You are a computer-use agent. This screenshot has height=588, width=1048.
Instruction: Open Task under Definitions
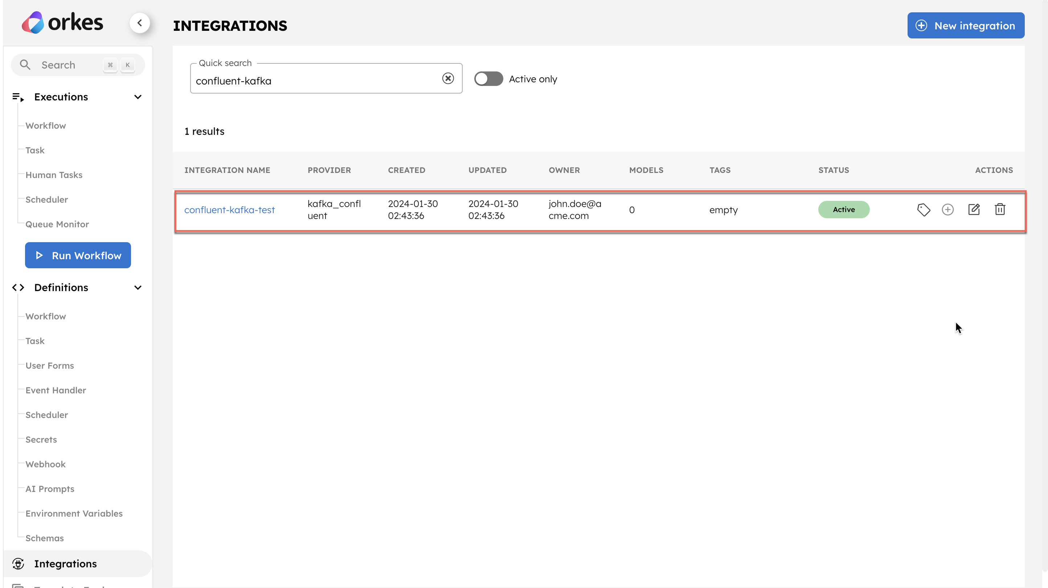coord(35,341)
